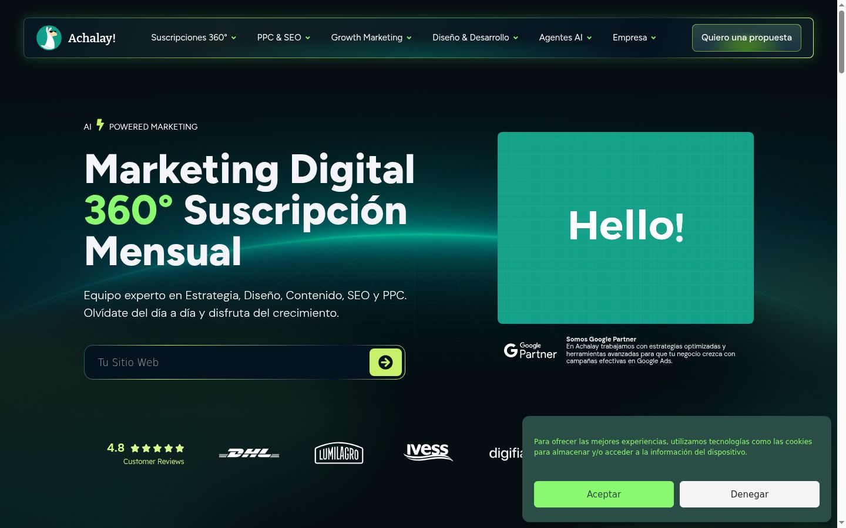
Task: Click the Lumilagro client logo
Action: (339, 453)
